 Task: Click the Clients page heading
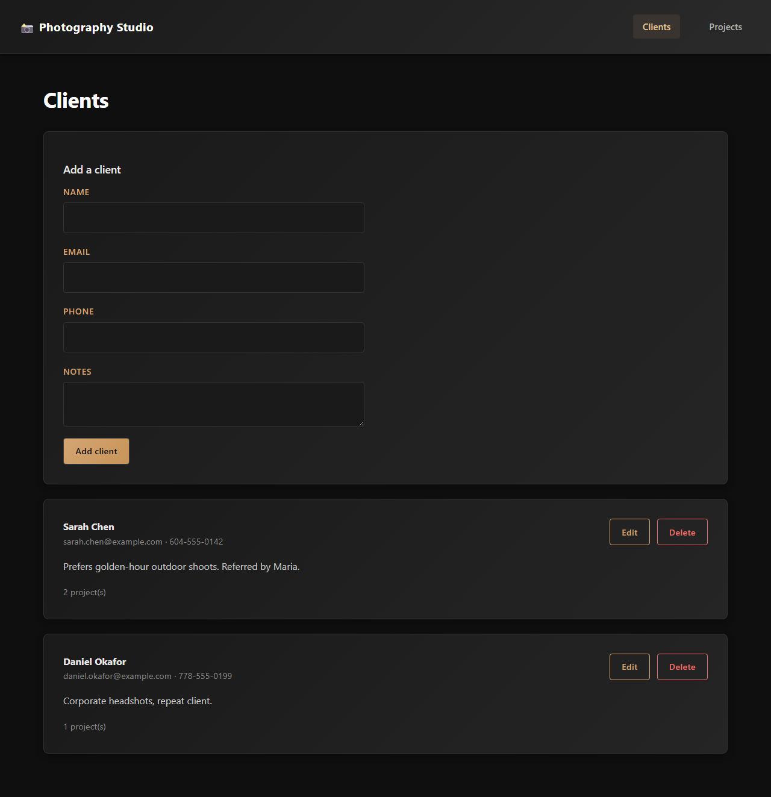[x=76, y=101]
